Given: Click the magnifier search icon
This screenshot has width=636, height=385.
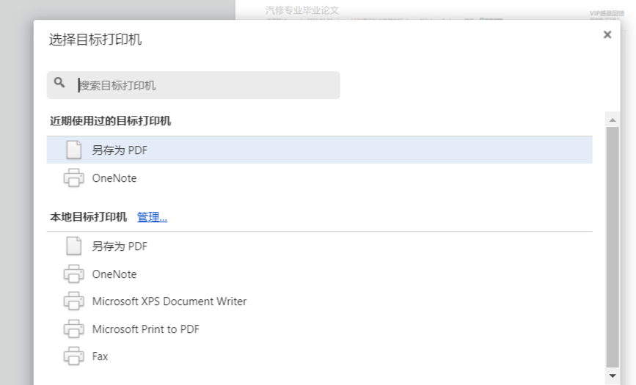Looking at the screenshot, I should click(x=59, y=83).
